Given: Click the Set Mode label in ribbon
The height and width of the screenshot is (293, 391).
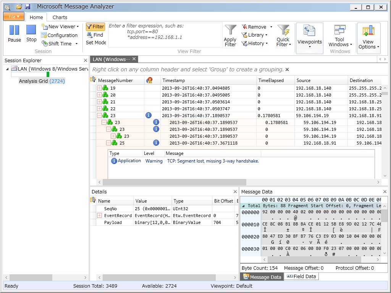Looking at the screenshot, I should pos(96,43).
